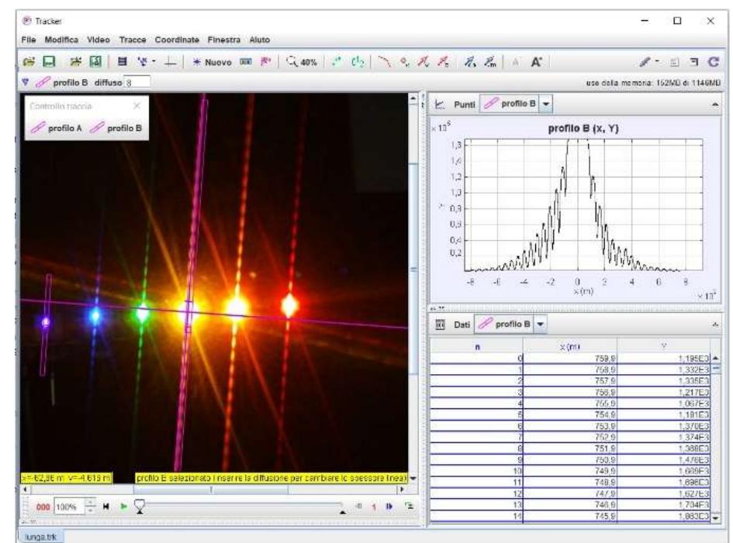The image size is (733, 543).
Task: Open the Track Control icon beside Nuovo
Action: pyautogui.click(x=245, y=62)
